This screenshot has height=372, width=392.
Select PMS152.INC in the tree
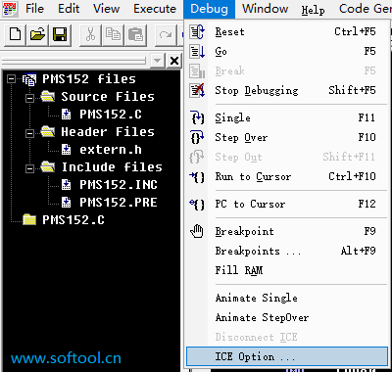[119, 185]
